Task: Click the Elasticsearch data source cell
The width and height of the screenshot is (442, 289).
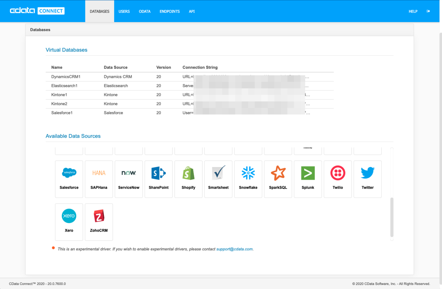Action: (x=116, y=86)
